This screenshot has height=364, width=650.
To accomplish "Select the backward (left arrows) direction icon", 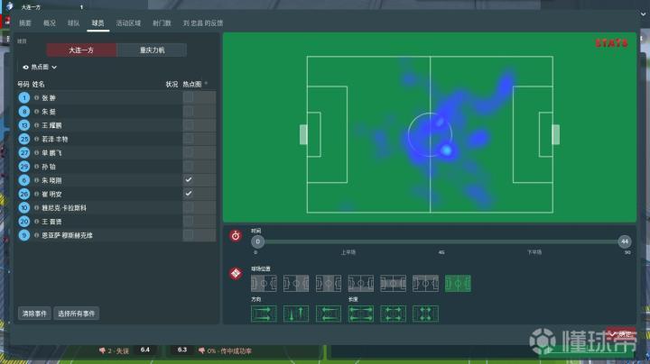I will click(x=329, y=314).
